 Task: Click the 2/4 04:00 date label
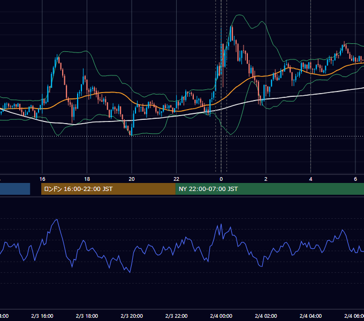310,316
